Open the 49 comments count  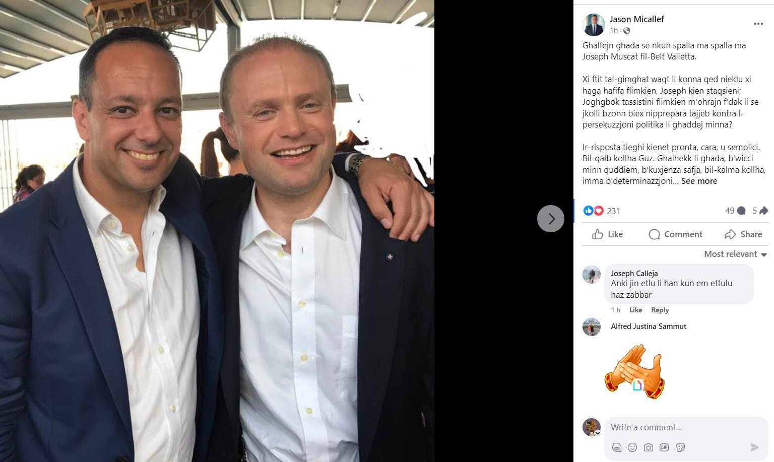point(735,211)
